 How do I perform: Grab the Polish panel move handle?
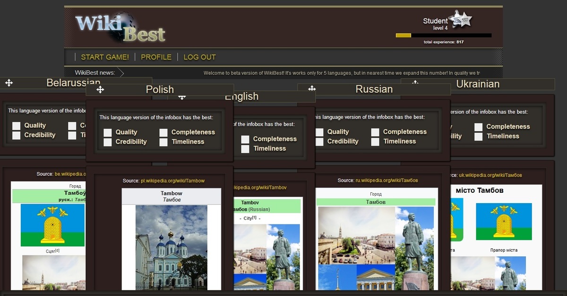pyautogui.click(x=100, y=90)
